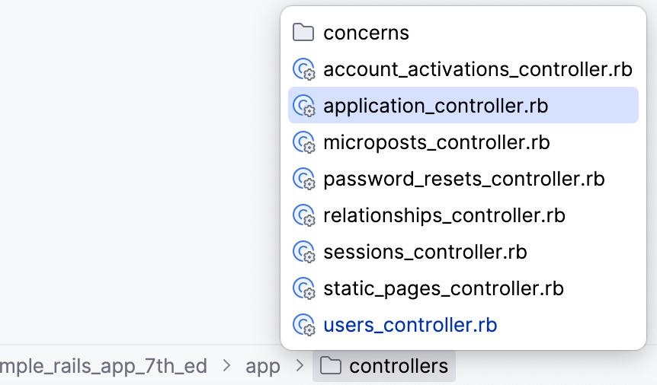Click the concerns folder icon
Viewport: 657px width, 385px height.
point(303,33)
